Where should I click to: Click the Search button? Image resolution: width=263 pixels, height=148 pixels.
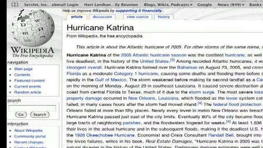point(39,115)
